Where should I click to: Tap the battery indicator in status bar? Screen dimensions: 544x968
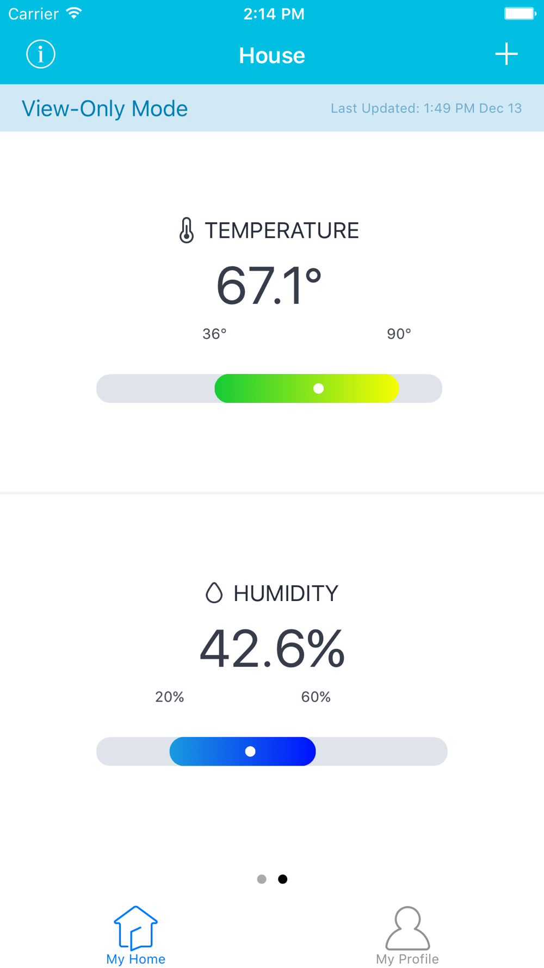click(x=520, y=14)
